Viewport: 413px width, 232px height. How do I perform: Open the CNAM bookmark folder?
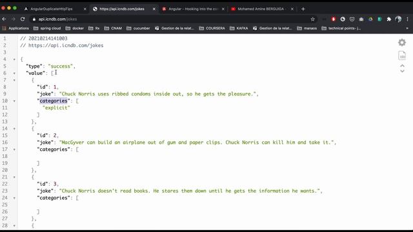pos(113,28)
